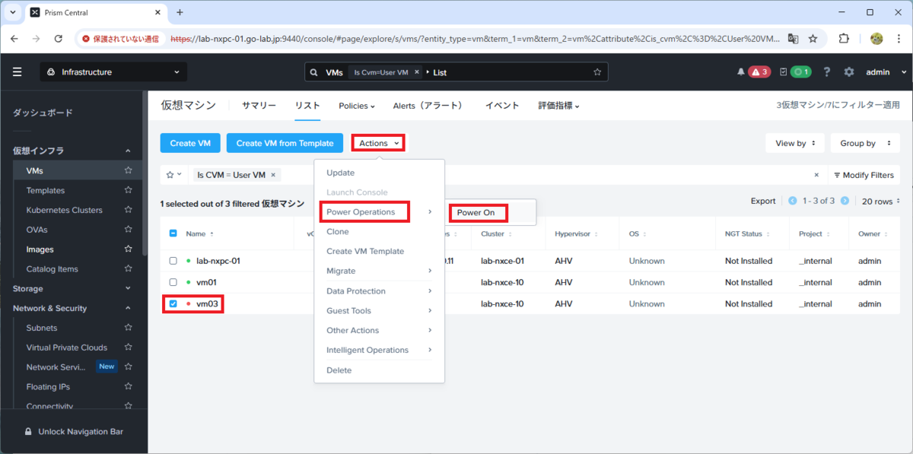Click the Export link
This screenshot has width=913, height=454.
click(763, 201)
